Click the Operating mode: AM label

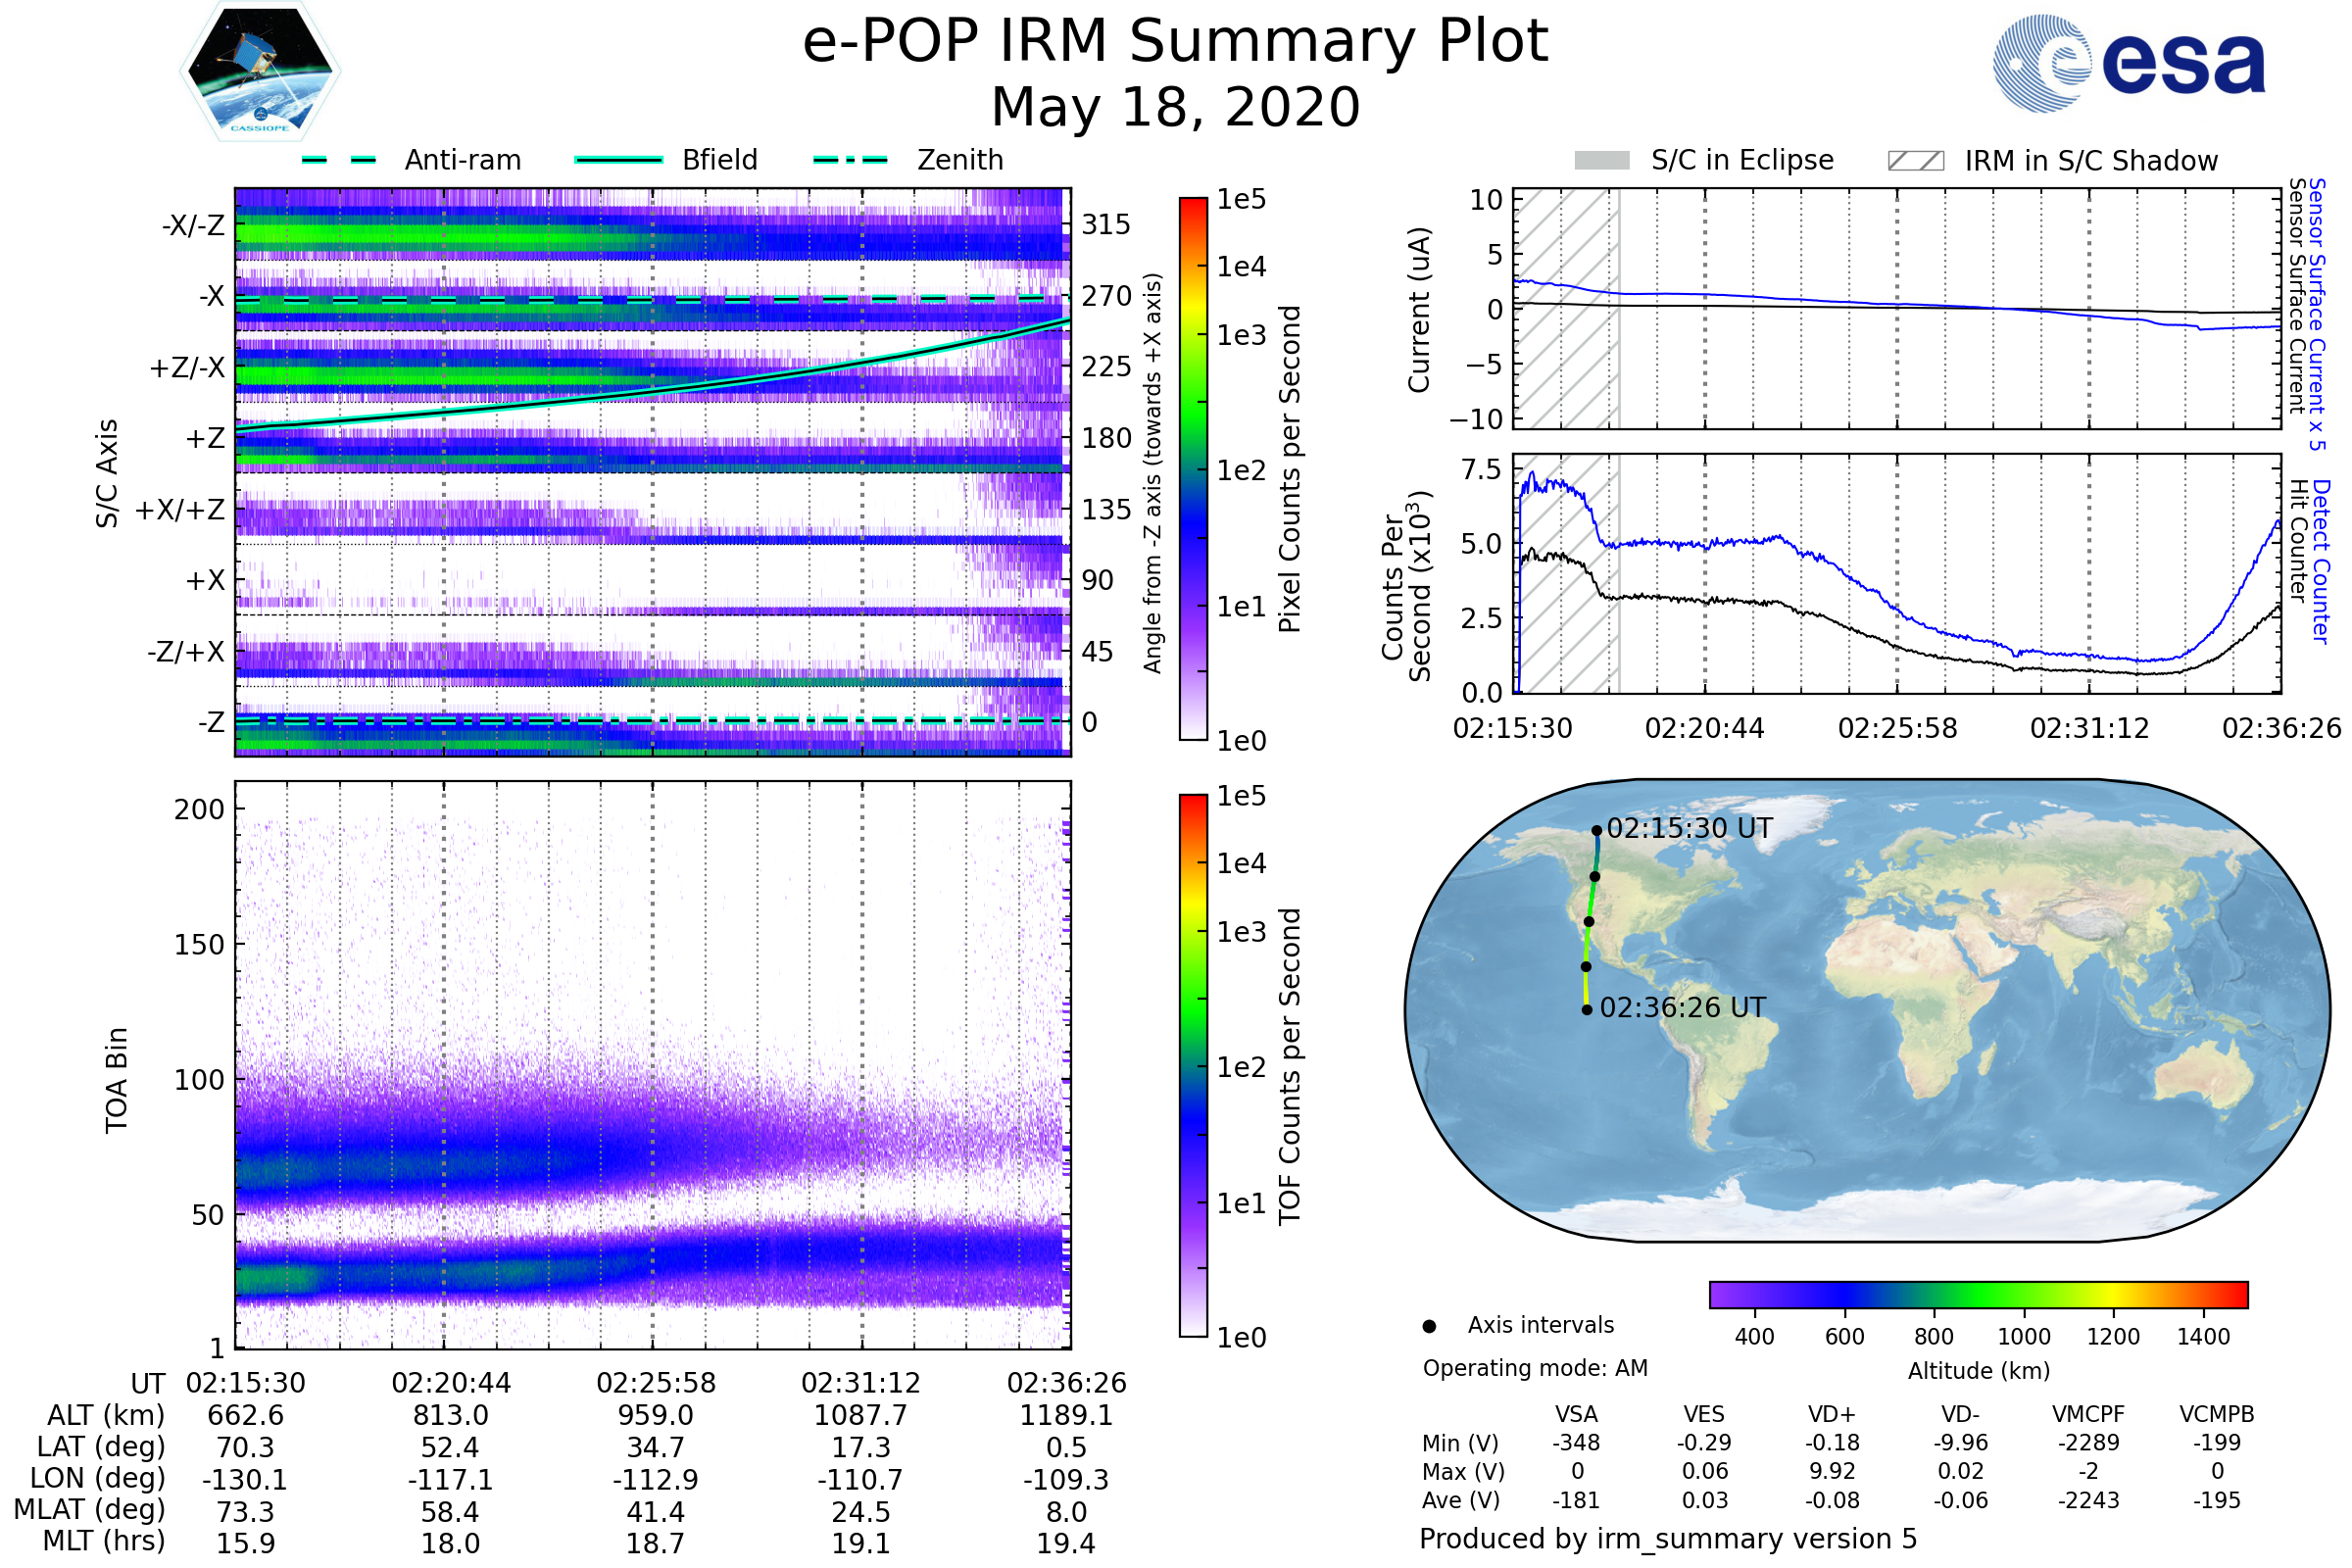1535,1368
